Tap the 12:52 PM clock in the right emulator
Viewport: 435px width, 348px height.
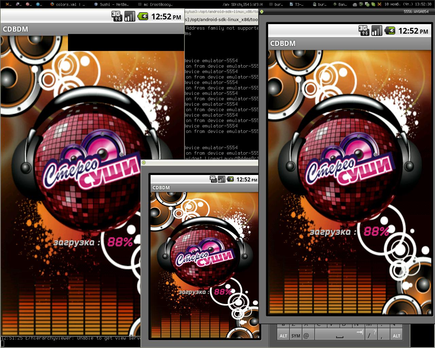click(413, 31)
